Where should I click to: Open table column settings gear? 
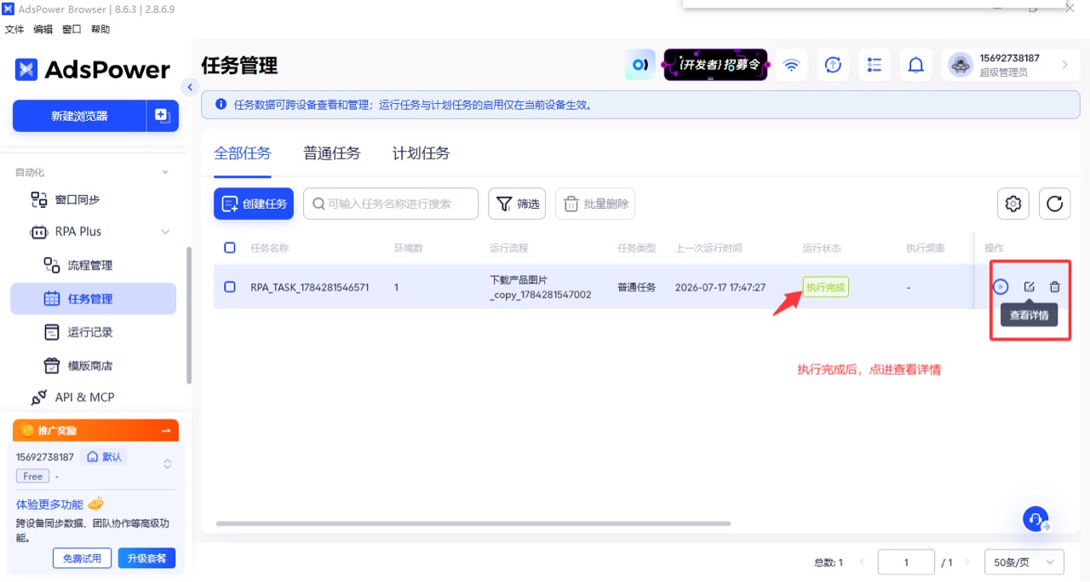pyautogui.click(x=1013, y=204)
